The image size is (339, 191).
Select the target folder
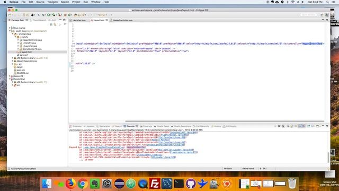[x=20, y=67]
